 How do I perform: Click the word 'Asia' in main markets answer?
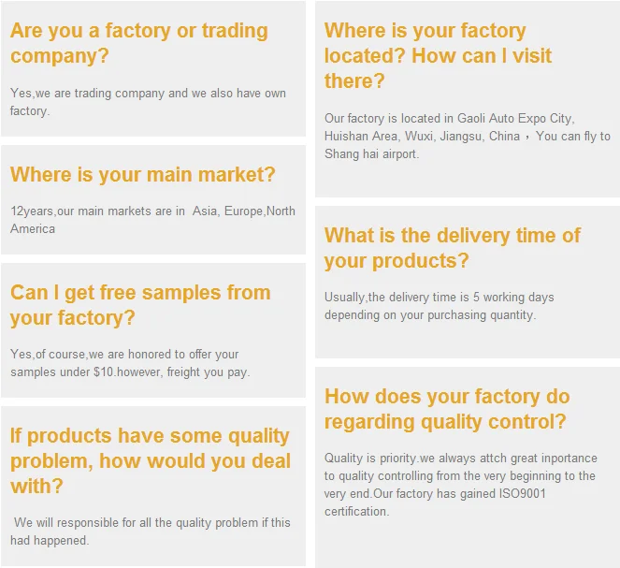point(204,211)
